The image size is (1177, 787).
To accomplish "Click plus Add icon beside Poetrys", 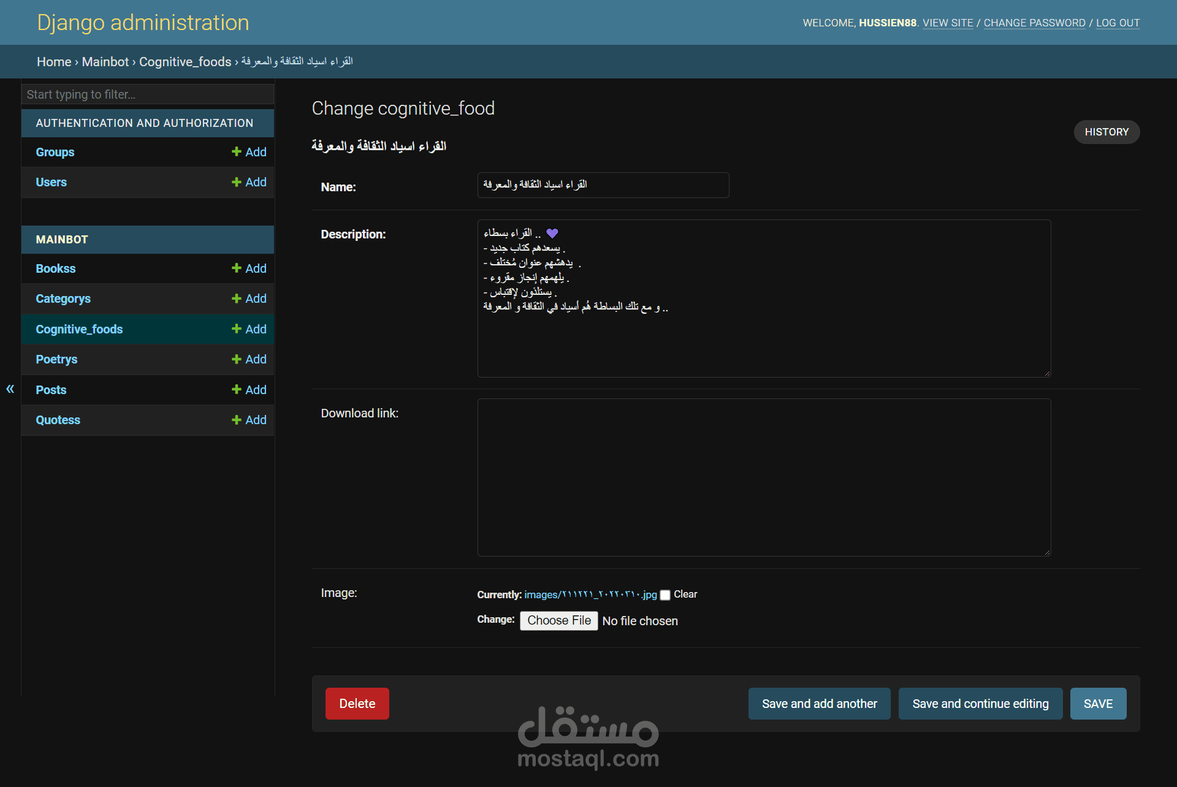I will pos(236,359).
